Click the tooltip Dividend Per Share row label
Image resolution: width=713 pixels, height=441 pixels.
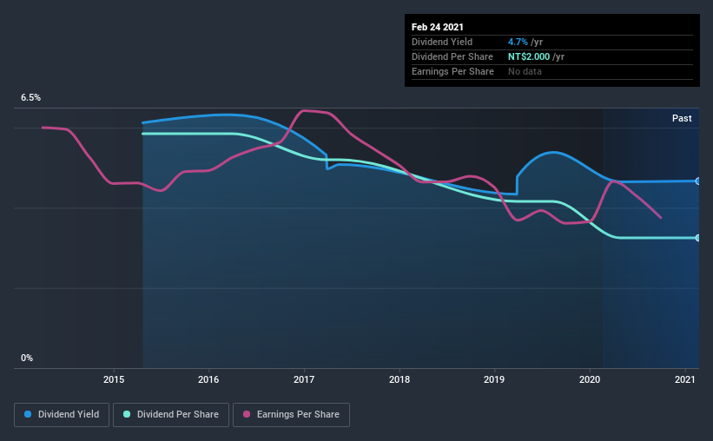point(452,56)
